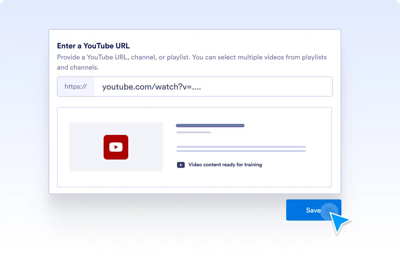Viewport: 400px width, 266px height.
Task: Click the lower long description placeholder line
Action: point(241,151)
